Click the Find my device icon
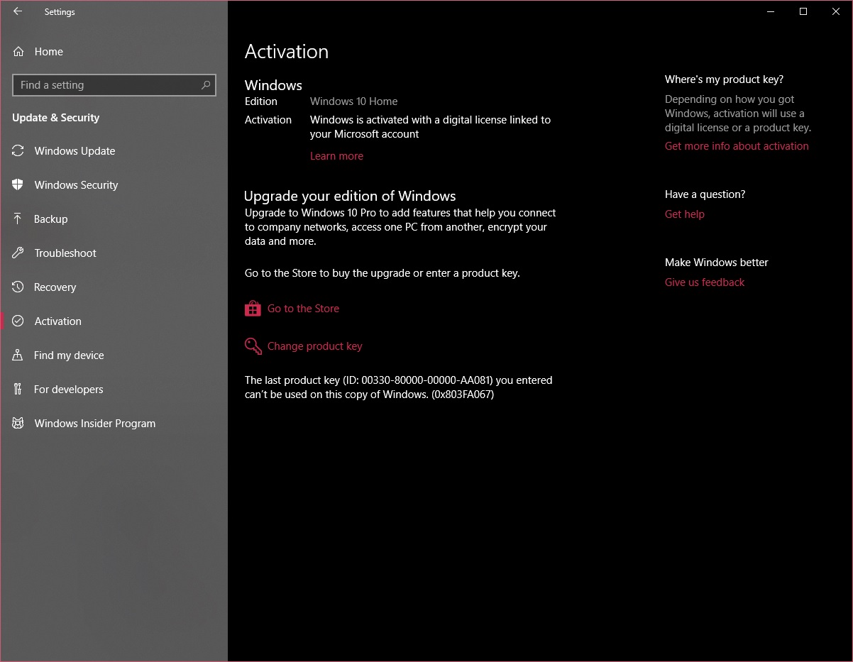This screenshot has height=662, width=853. [18, 355]
